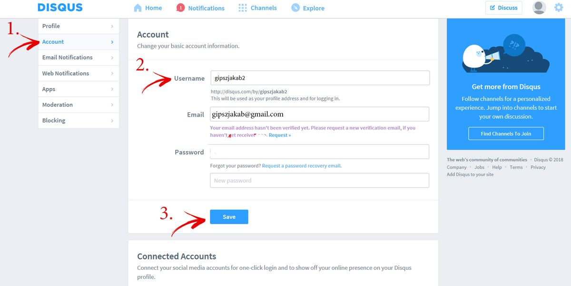
Task: Open the user avatar menu
Action: [x=539, y=8]
